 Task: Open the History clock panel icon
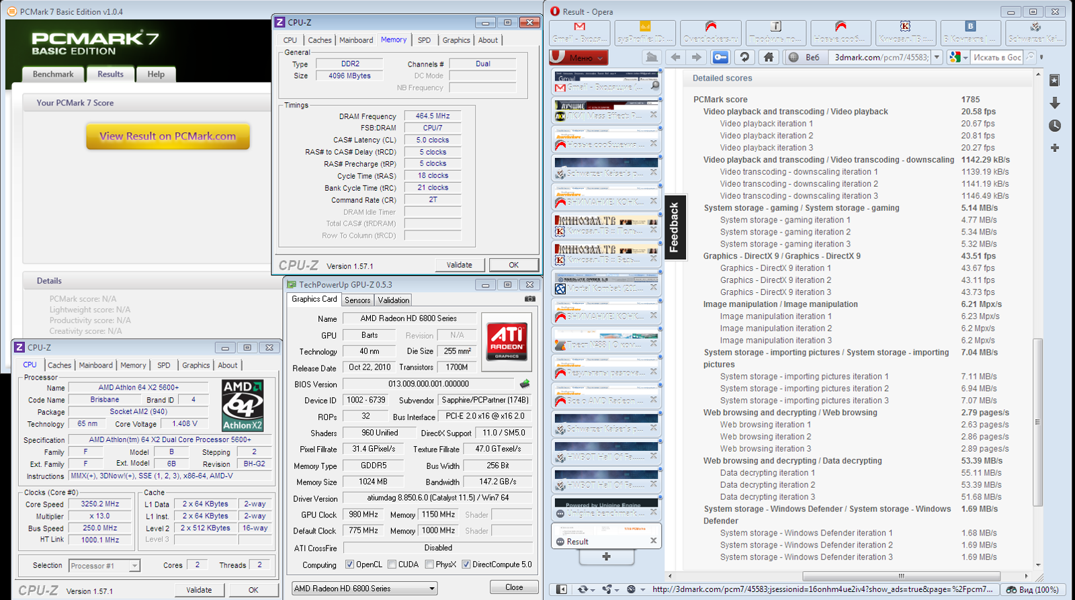tap(1055, 126)
